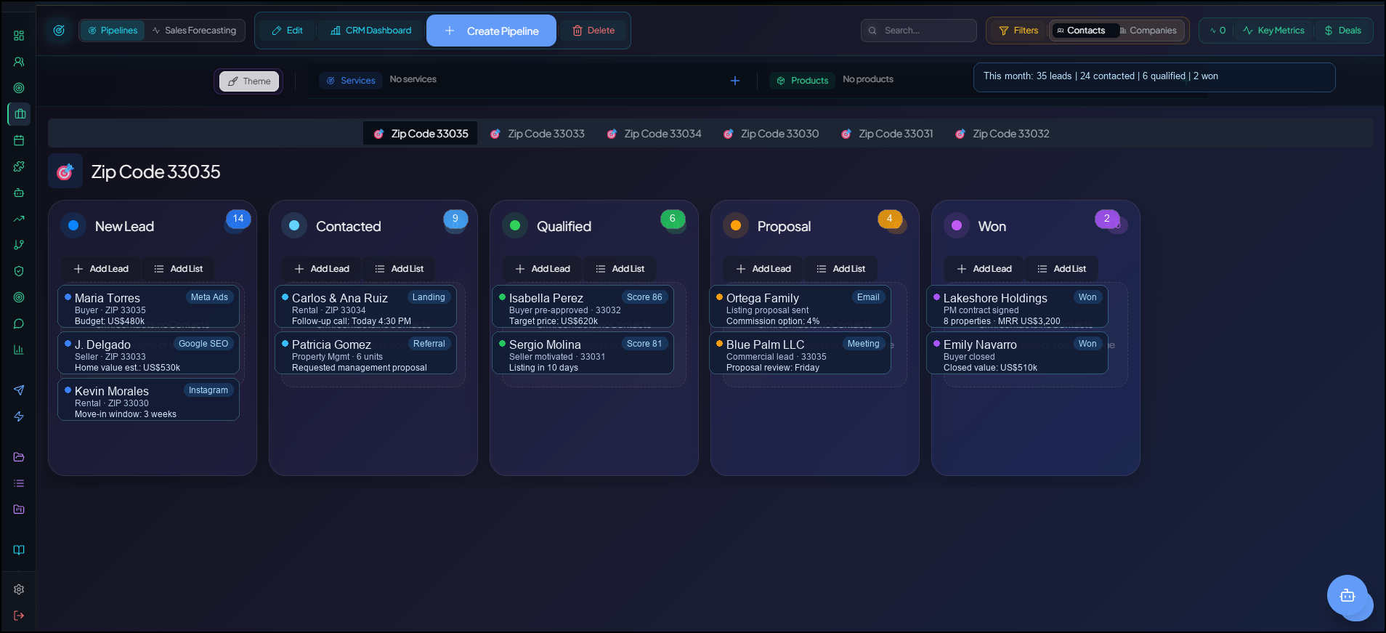Screen dimensions: 1386x633
Task: Open the open folder icon in sidebar
Action: coord(19,457)
